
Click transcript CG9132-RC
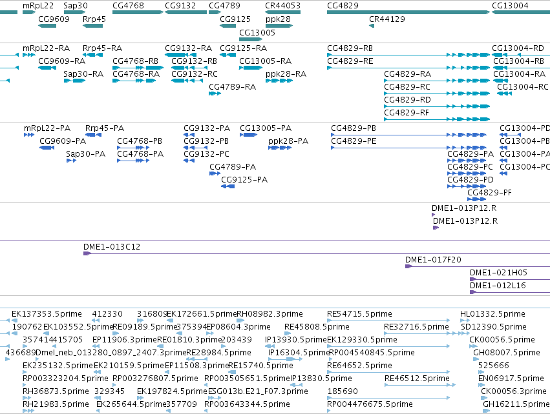(195, 74)
